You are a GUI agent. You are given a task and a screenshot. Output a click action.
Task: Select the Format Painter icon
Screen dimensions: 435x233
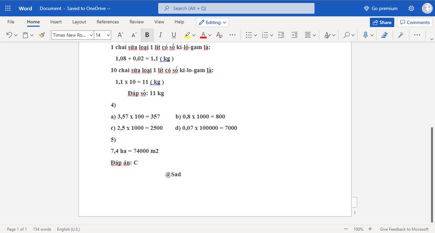point(42,35)
